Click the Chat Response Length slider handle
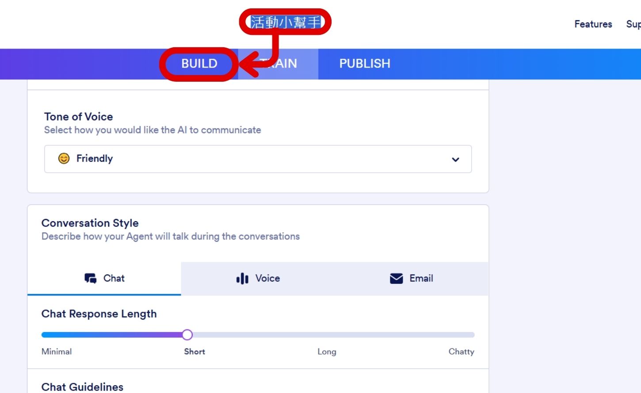 [187, 335]
